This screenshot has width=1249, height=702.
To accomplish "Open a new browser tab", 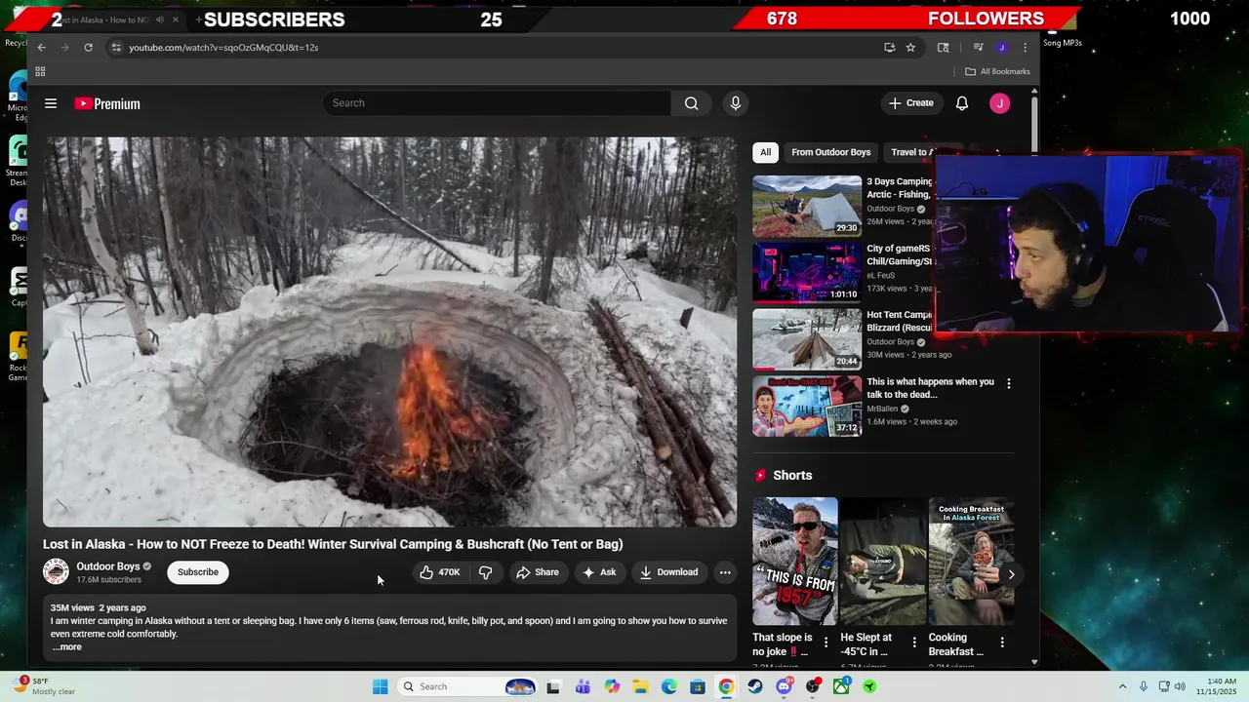I will click(198, 19).
